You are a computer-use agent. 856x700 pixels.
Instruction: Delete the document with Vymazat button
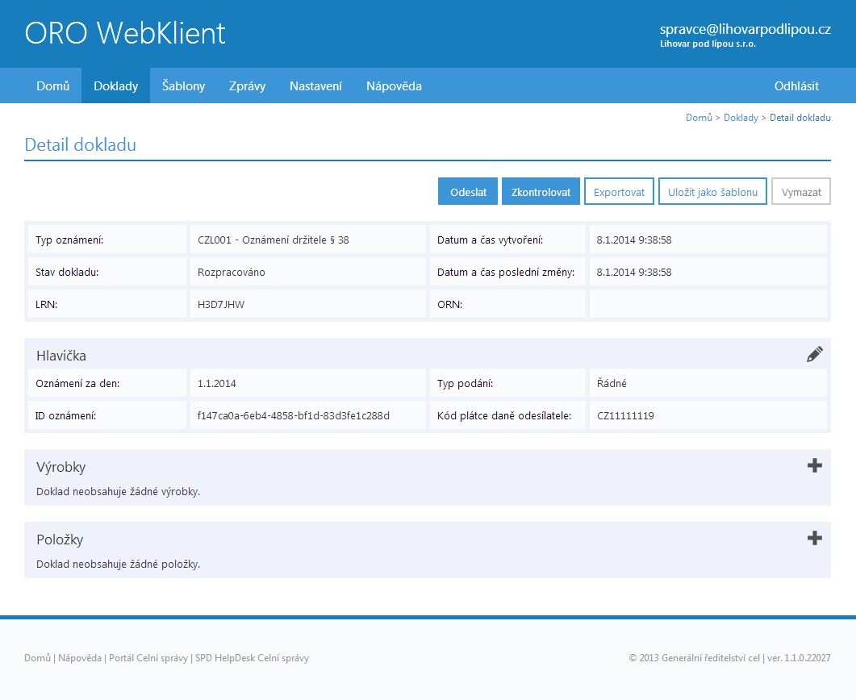point(801,191)
